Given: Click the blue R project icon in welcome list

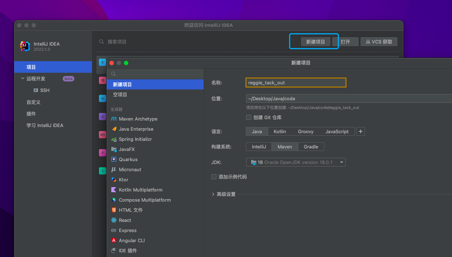Looking at the screenshot, I should [x=103, y=62].
